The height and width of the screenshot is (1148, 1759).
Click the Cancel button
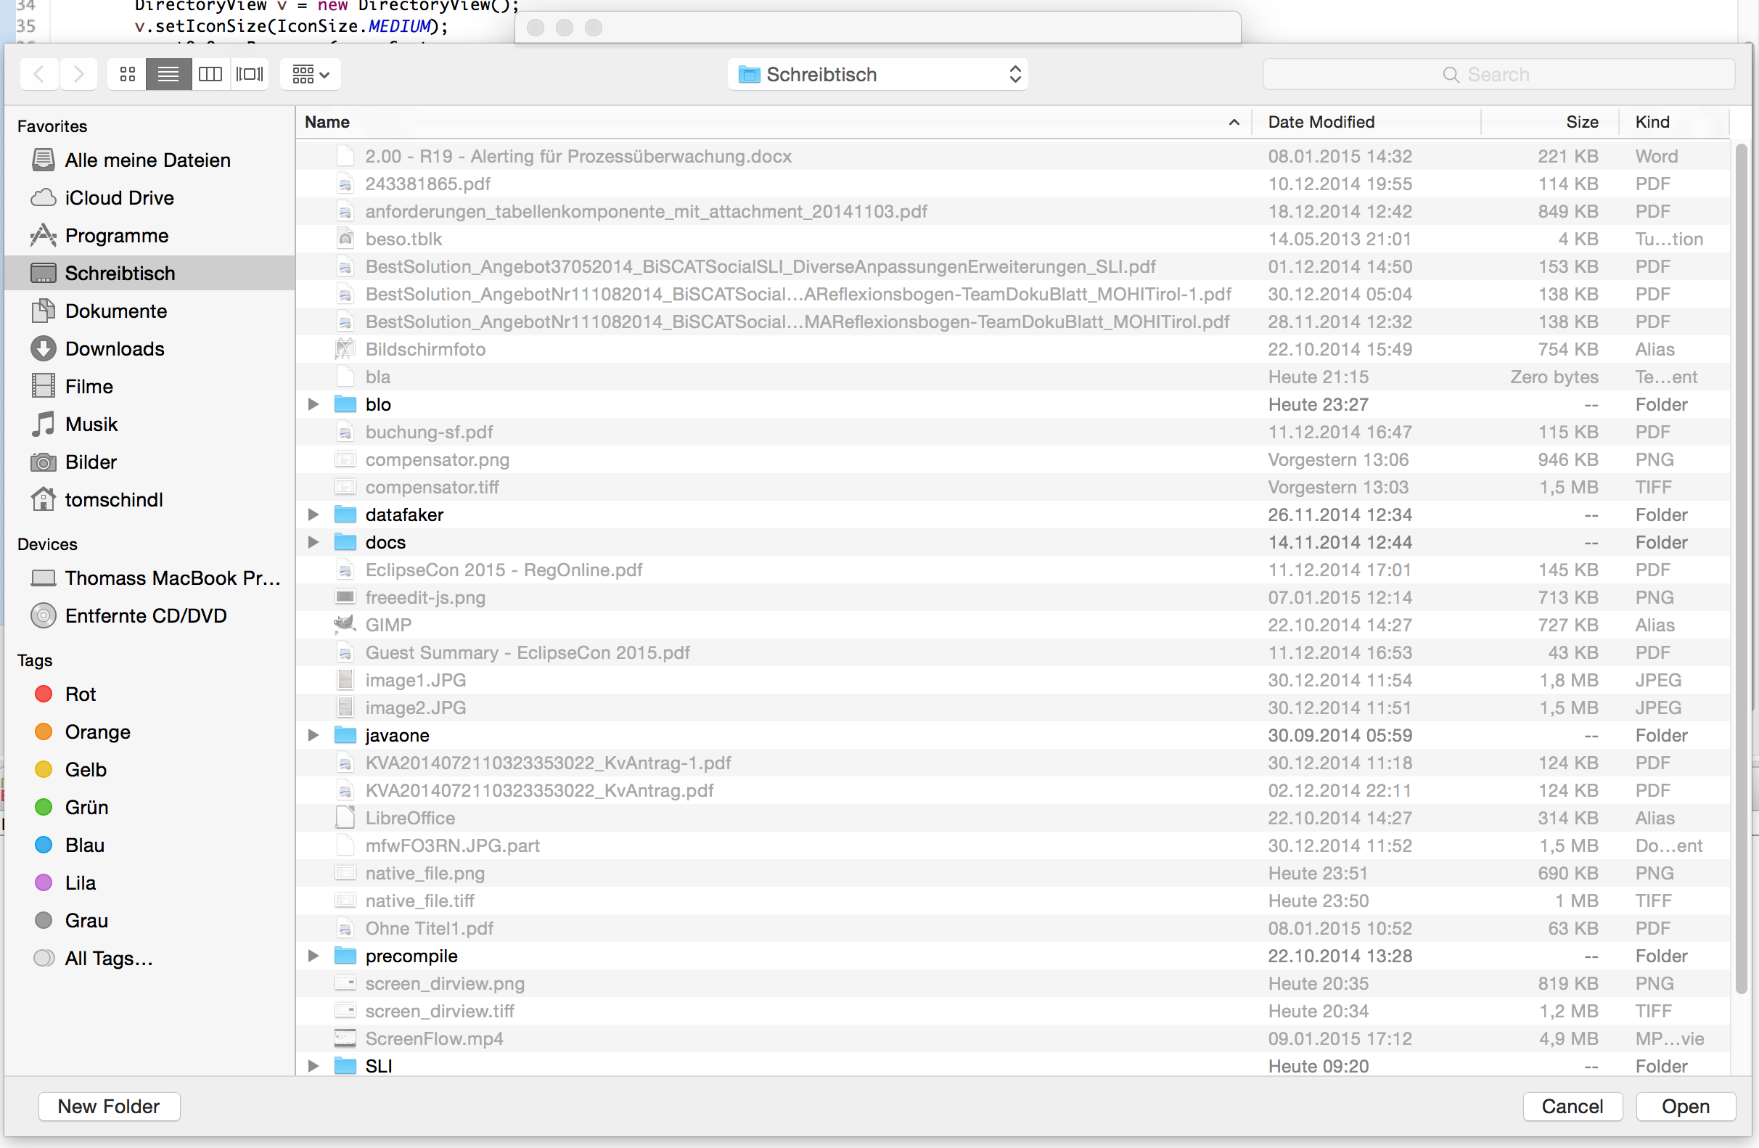[x=1572, y=1106]
